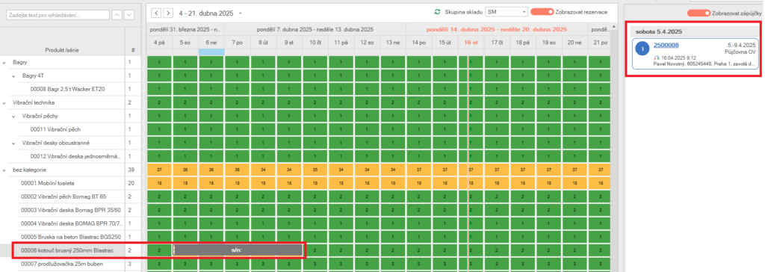The height and width of the screenshot is (272, 765).
Task: Select day header 21 po
Action: tap(599, 43)
